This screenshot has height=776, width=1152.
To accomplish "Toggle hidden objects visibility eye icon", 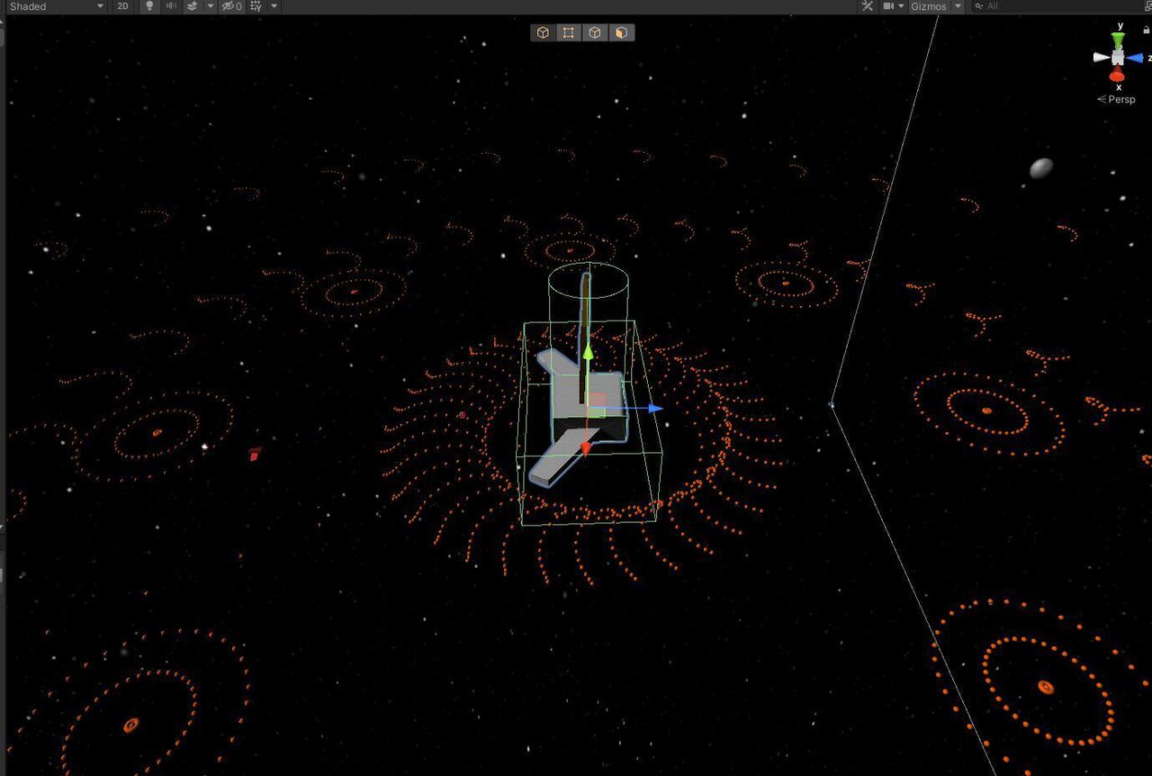I will point(232,6).
